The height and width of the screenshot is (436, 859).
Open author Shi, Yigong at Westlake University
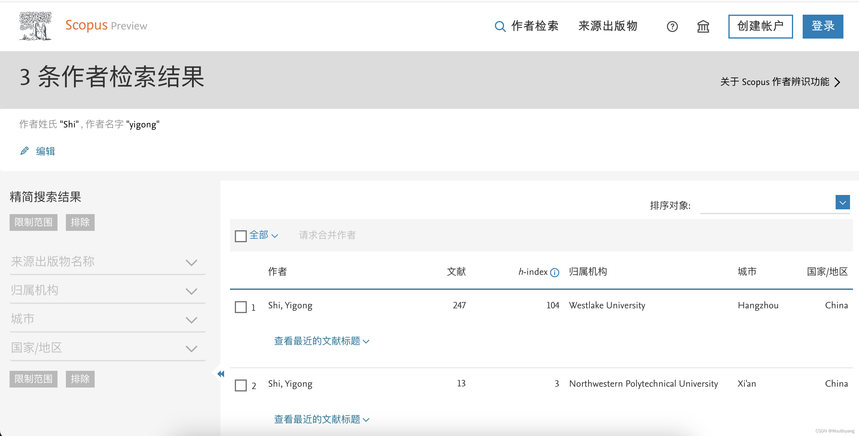[x=290, y=305]
